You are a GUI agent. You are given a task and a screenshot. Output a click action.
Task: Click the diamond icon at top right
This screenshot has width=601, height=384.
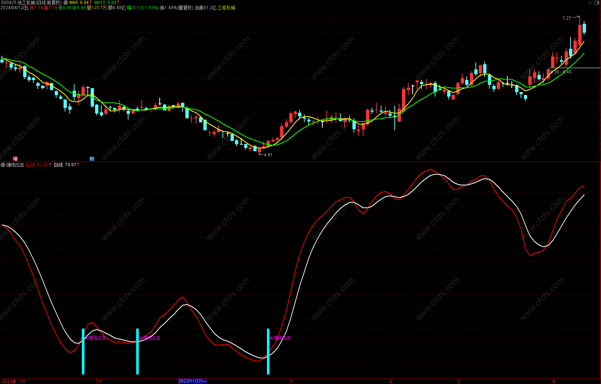pos(590,3)
